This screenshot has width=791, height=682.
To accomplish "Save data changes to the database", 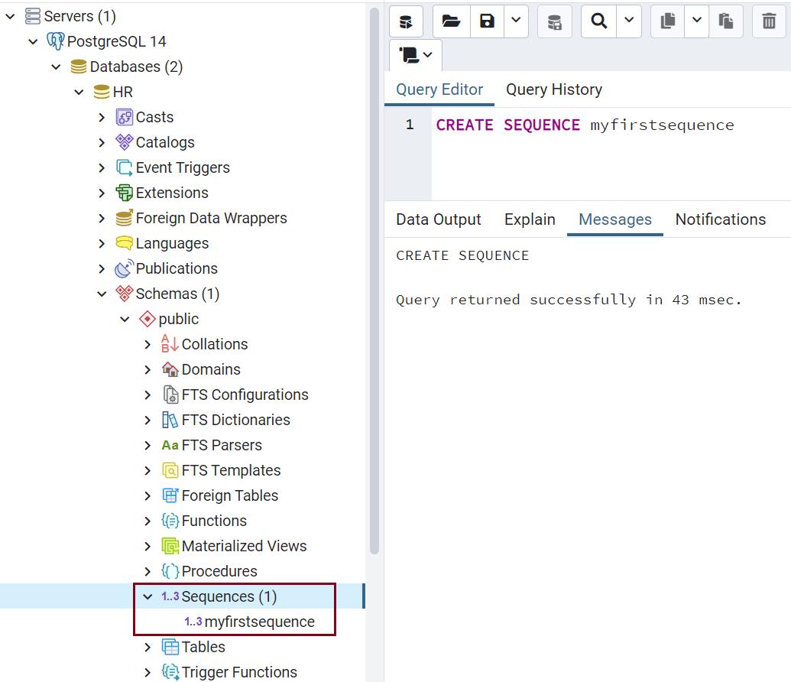I will point(554,21).
